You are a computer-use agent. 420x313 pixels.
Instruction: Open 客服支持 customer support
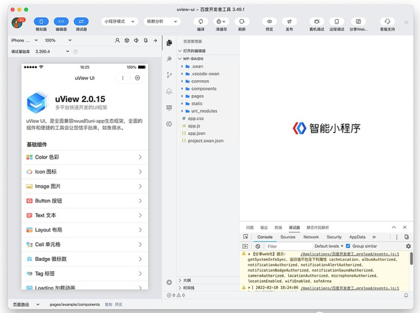click(387, 22)
